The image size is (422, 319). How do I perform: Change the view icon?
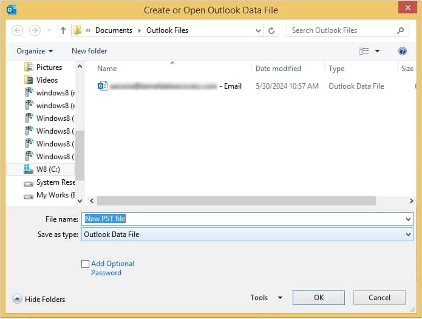364,51
